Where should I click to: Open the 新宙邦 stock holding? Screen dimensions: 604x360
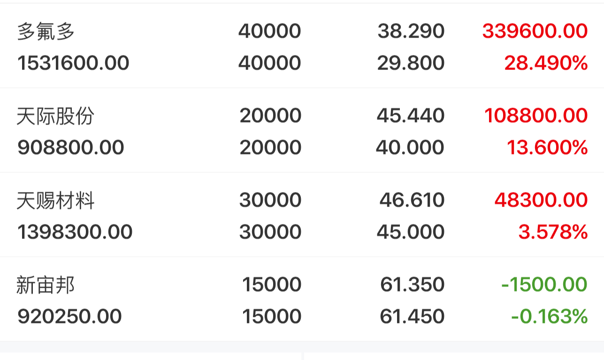pyautogui.click(x=46, y=285)
